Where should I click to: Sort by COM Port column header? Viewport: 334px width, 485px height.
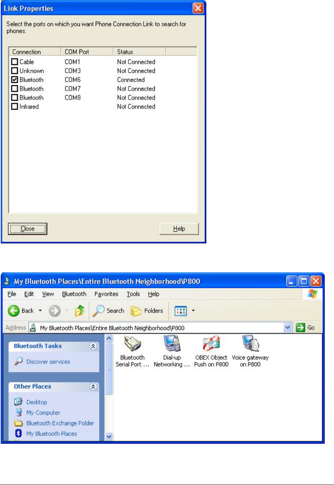(x=87, y=52)
